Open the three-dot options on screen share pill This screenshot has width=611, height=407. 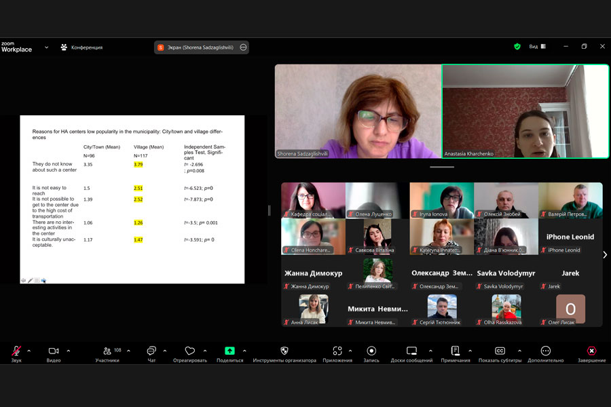coord(243,47)
